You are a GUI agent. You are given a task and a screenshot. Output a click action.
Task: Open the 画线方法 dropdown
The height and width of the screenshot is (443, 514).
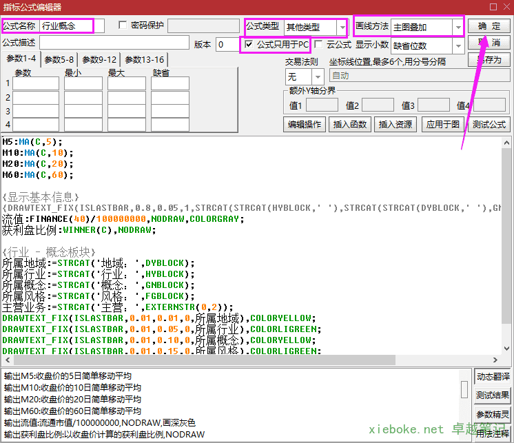tap(458, 28)
